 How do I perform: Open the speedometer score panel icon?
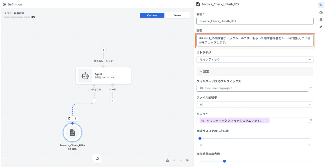(321, 12)
